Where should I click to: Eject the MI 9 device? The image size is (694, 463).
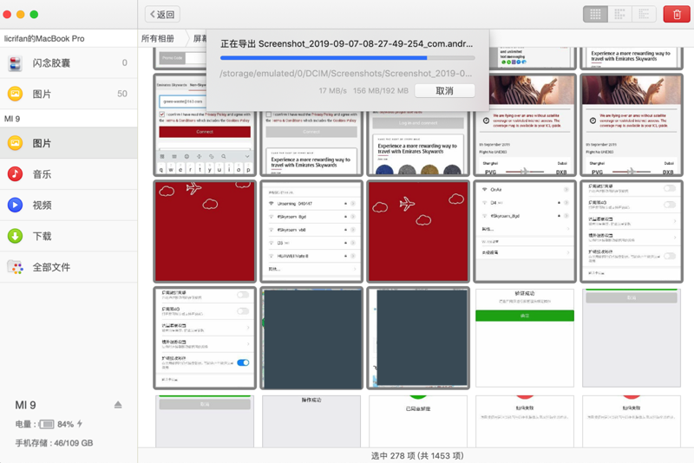[118, 405]
